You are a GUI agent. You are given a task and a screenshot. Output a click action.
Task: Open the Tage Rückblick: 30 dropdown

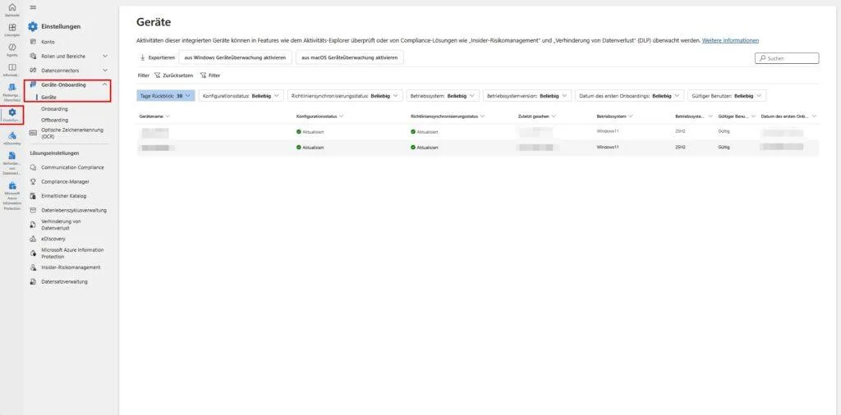click(x=166, y=96)
